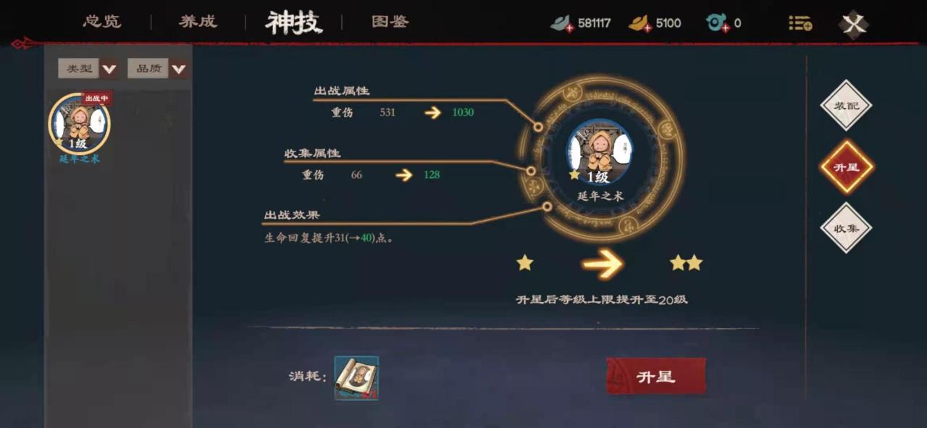The width and height of the screenshot is (927, 428).
Task: Select the 延年之术 skill in the left list
Action: tap(80, 125)
